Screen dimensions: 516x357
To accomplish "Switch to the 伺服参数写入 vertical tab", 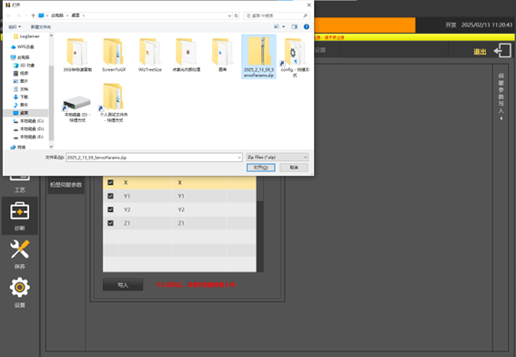I will 501,97.
